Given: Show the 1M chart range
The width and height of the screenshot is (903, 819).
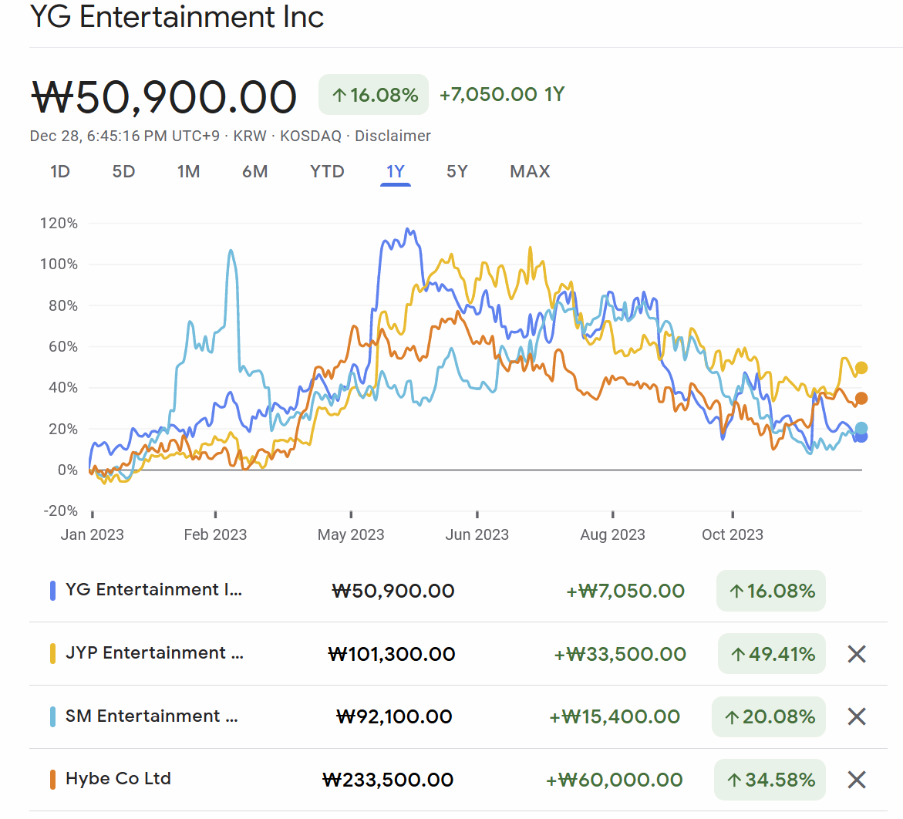Looking at the screenshot, I should point(188,171).
